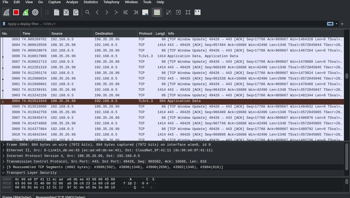Click the Find packet magnifier icon
The width and height of the screenshot is (350, 198).
[x=87, y=12]
